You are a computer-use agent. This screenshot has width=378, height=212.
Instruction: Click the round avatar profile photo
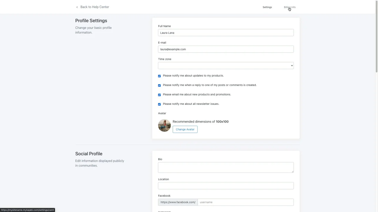point(164,125)
